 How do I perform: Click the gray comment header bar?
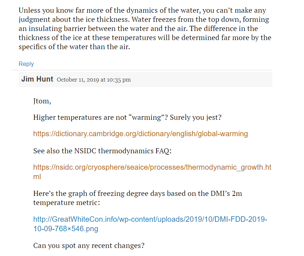coord(145,79)
